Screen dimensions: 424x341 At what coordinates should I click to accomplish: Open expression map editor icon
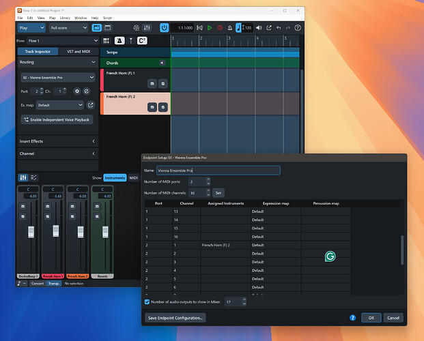(x=91, y=105)
